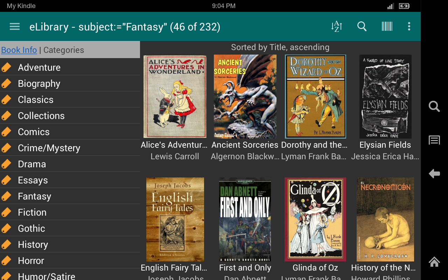View the Glinda of Oz book cover
This screenshot has height=280, width=448.
point(315,219)
